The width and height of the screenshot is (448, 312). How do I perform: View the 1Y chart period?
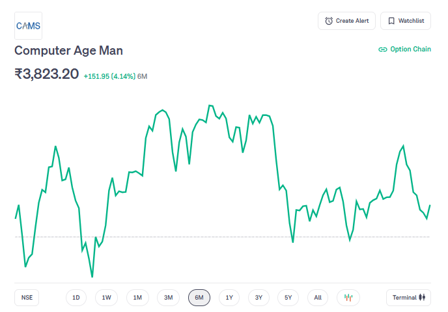[229, 298]
